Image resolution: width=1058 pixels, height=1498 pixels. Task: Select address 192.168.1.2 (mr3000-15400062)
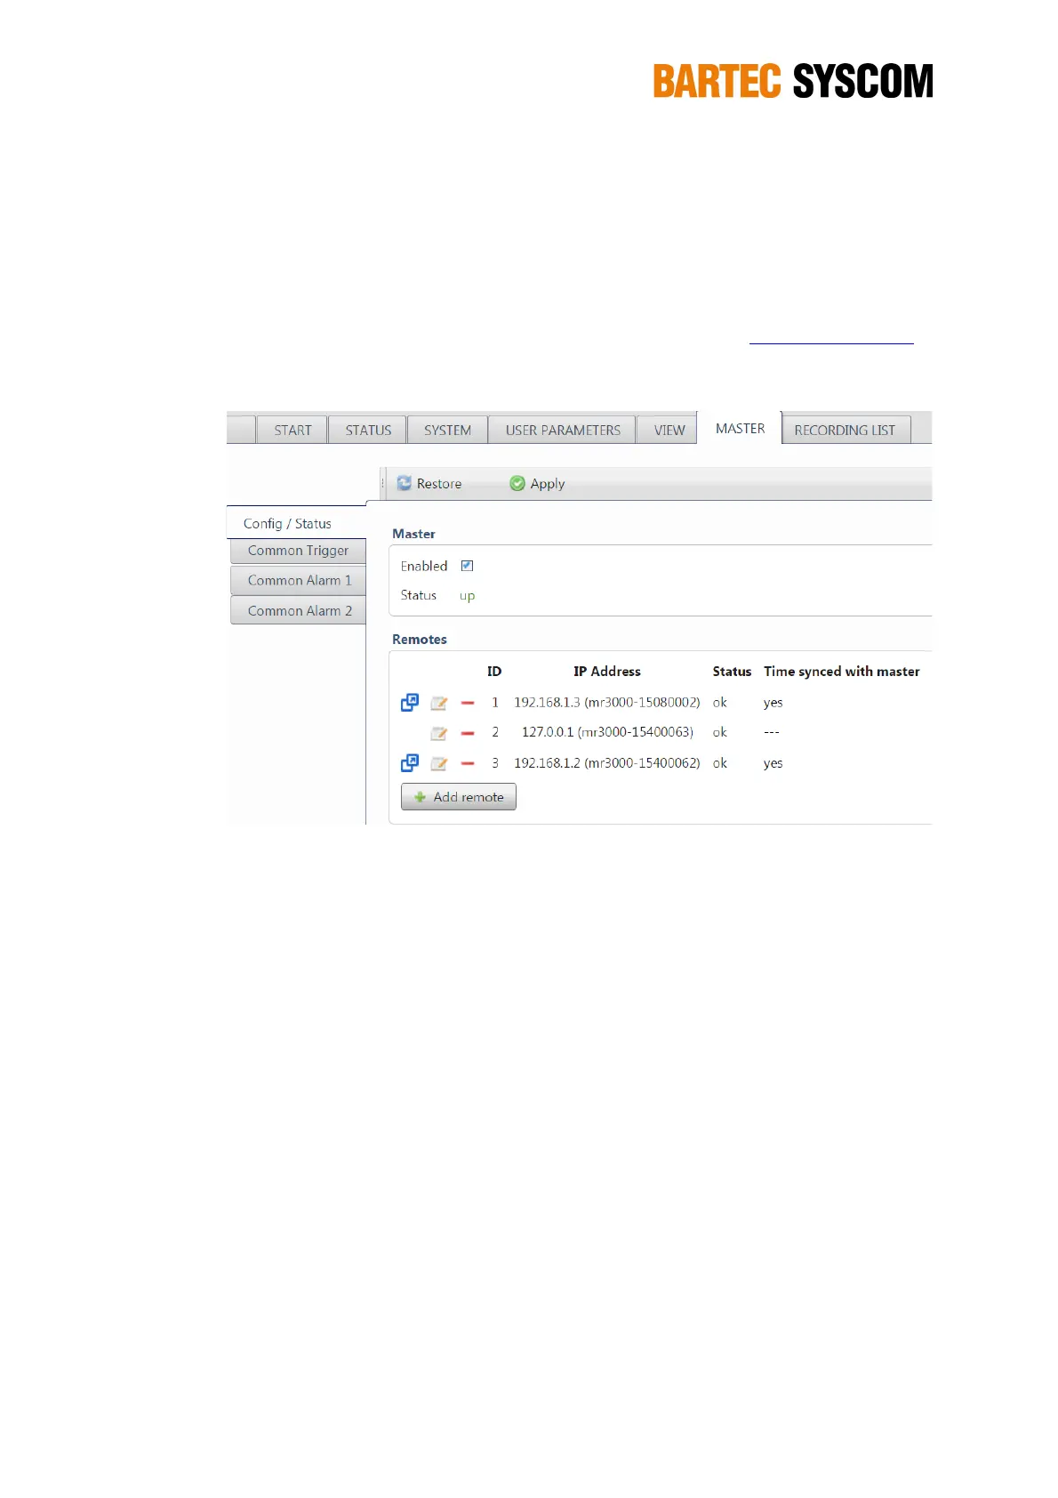click(607, 763)
